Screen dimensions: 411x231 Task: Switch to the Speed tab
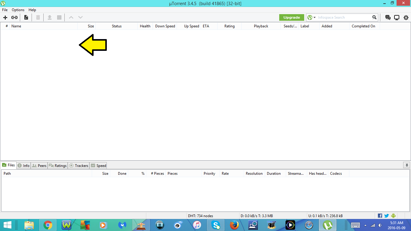(98, 165)
